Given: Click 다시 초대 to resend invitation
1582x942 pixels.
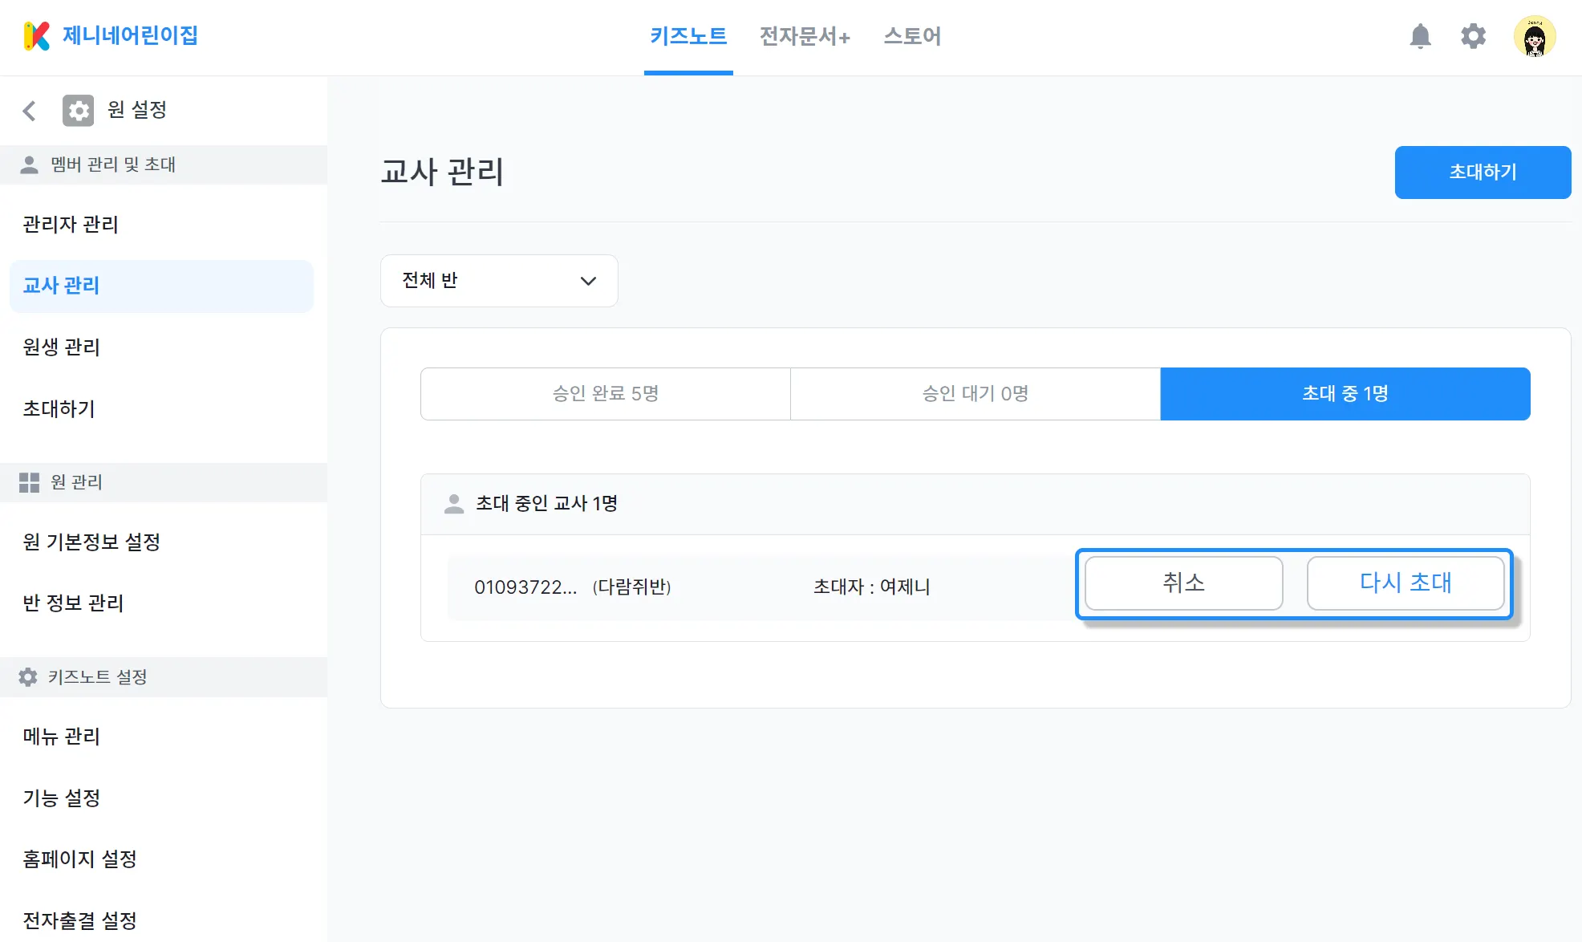Looking at the screenshot, I should 1405,583.
